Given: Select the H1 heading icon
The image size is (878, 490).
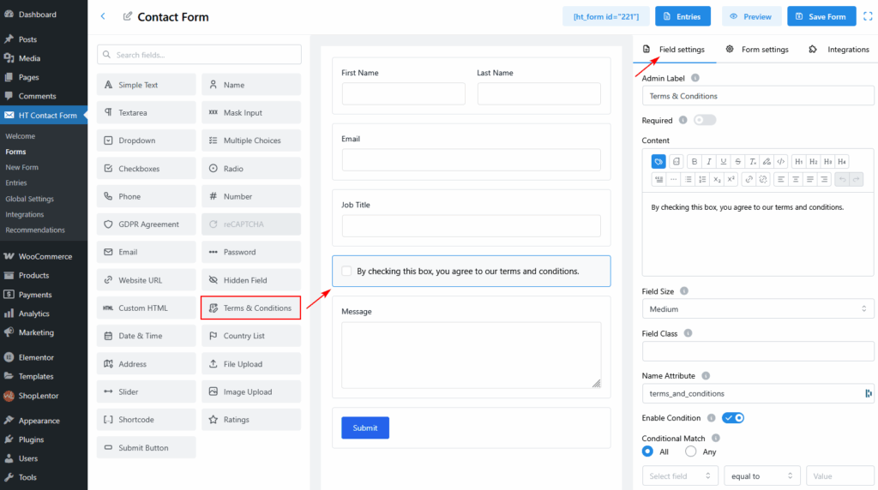Looking at the screenshot, I should pyautogui.click(x=798, y=161).
